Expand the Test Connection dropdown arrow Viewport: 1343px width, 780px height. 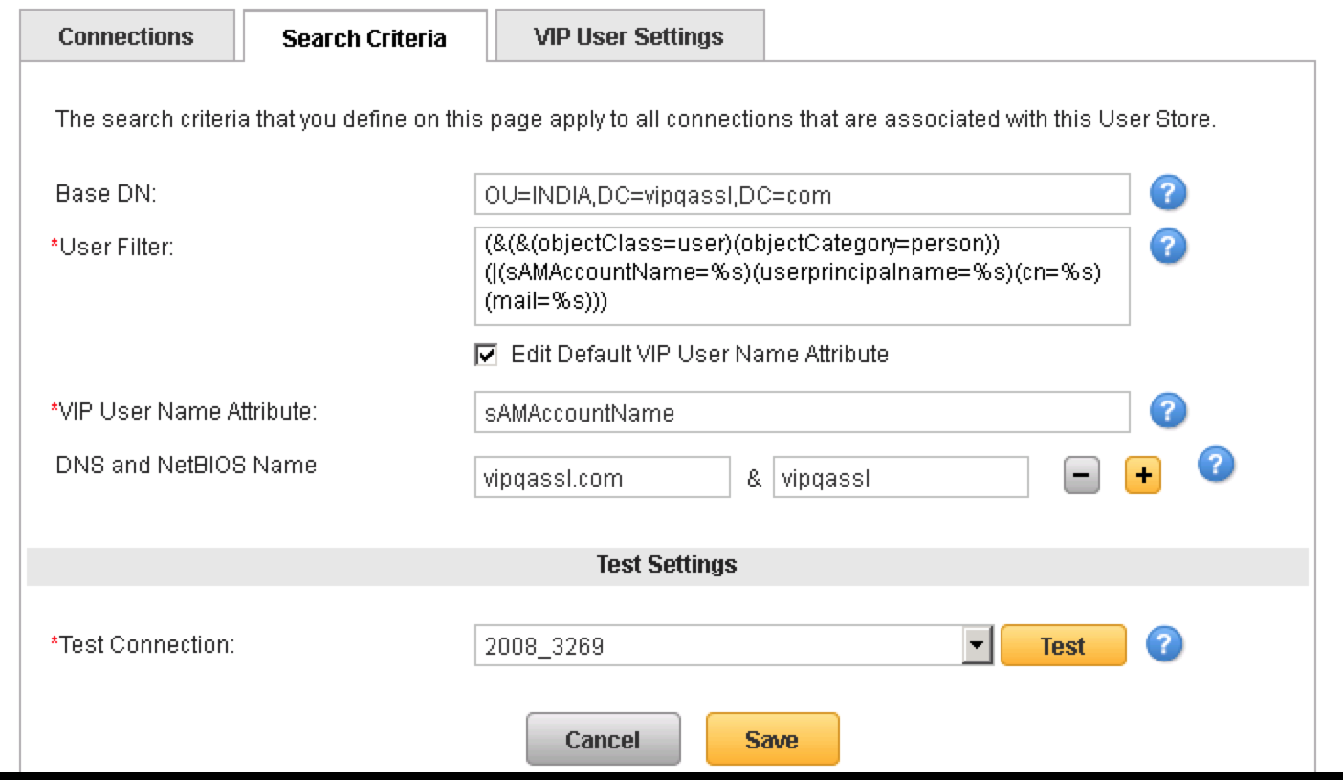(x=976, y=645)
